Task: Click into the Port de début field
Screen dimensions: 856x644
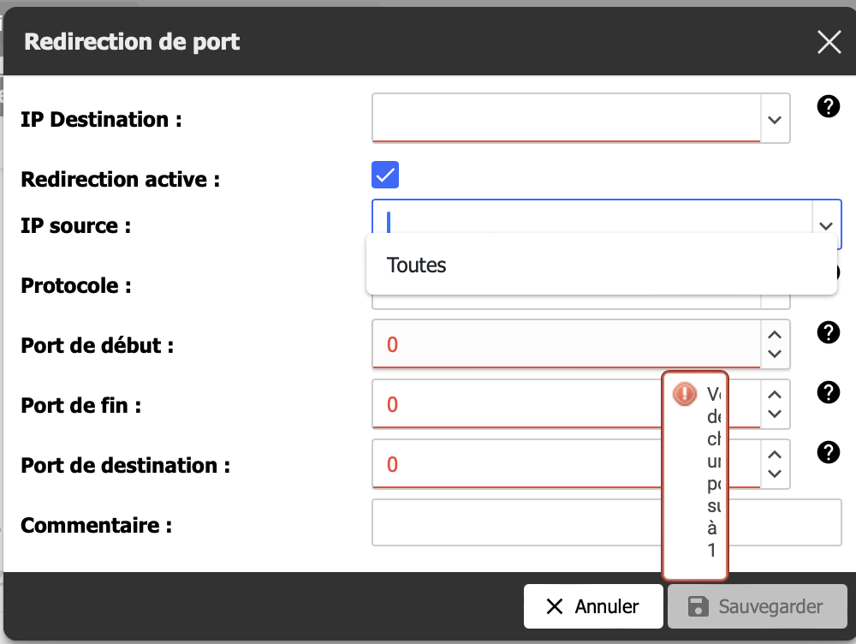Action: pos(565,344)
